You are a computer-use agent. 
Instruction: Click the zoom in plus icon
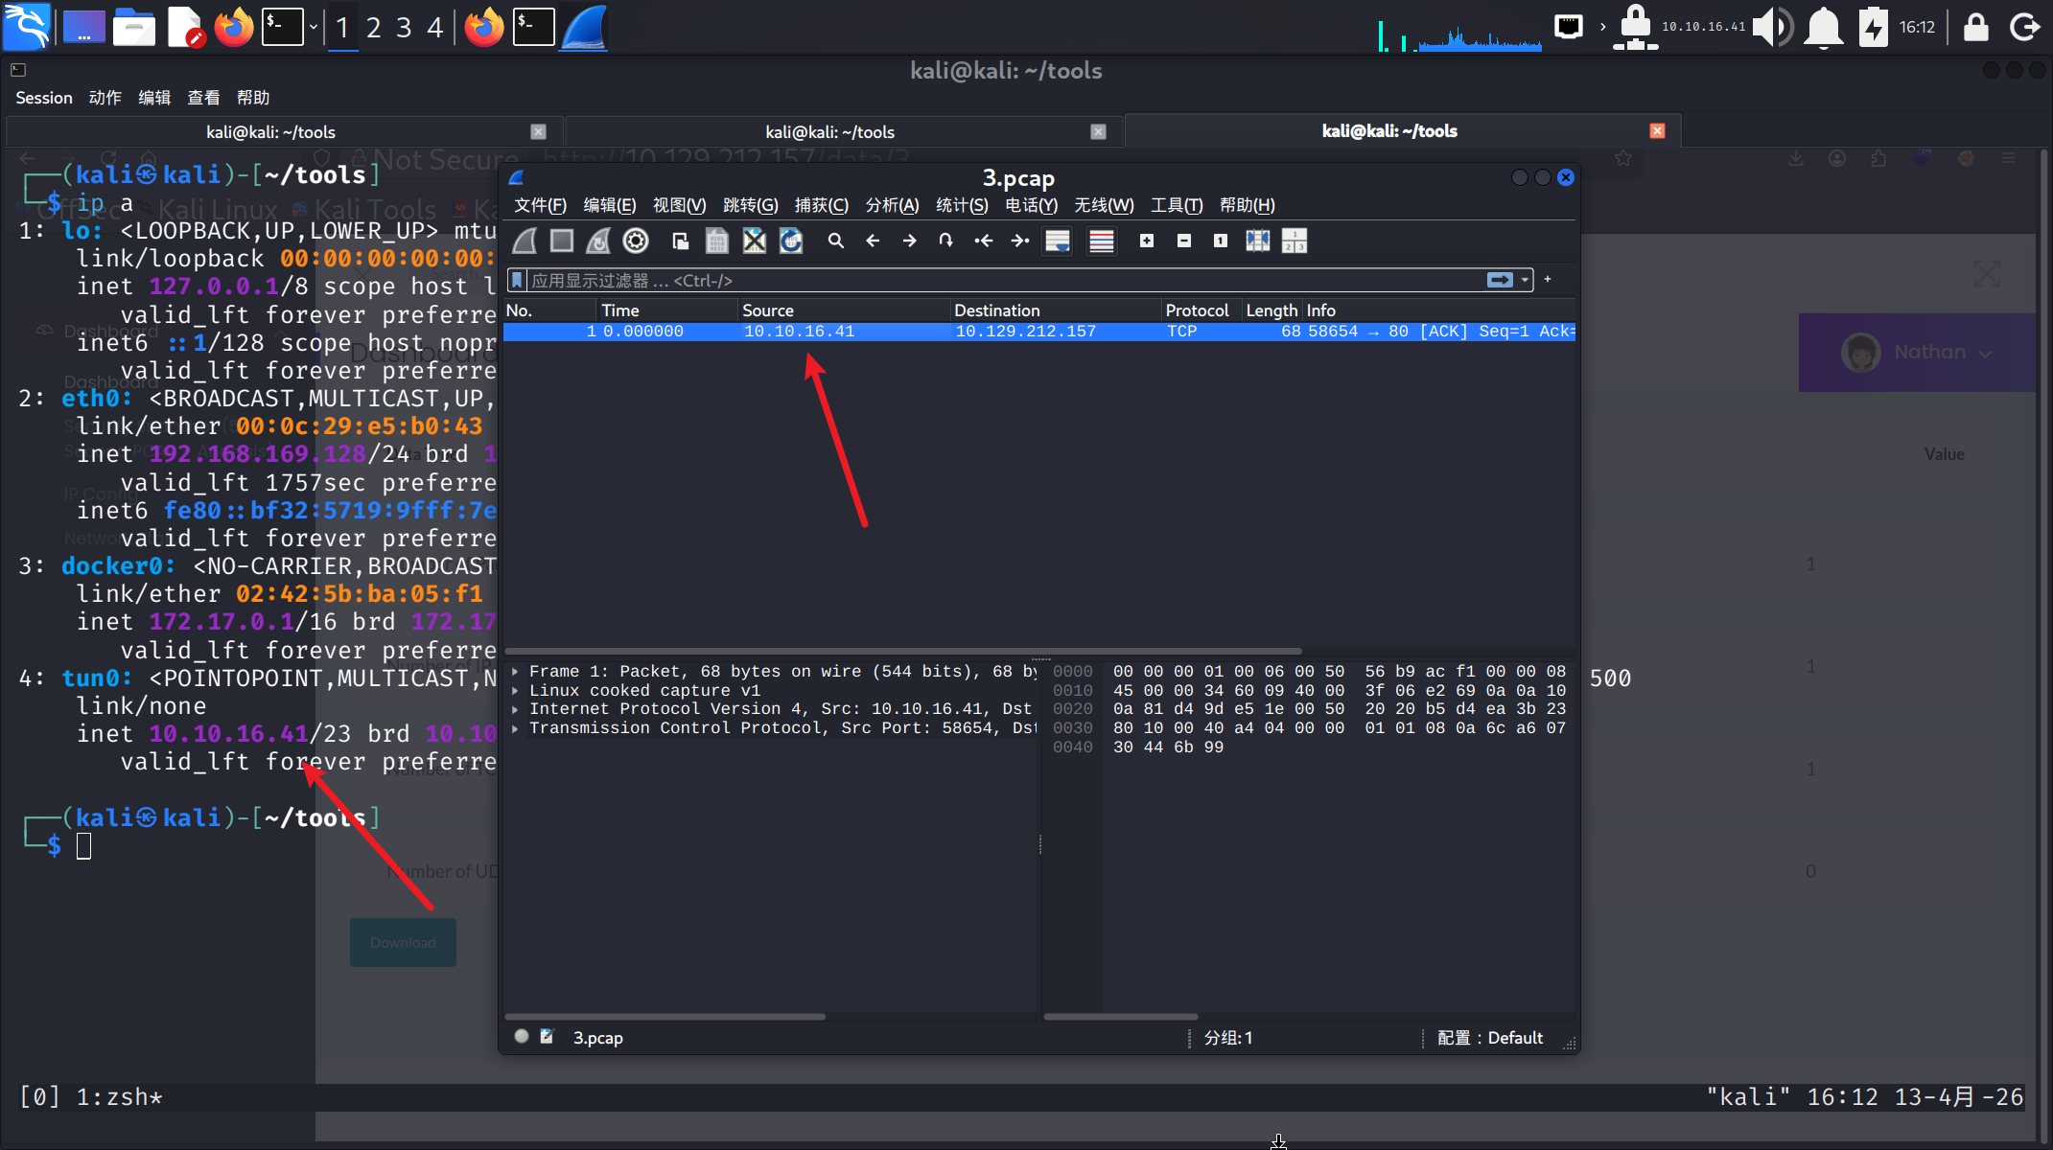[1146, 241]
